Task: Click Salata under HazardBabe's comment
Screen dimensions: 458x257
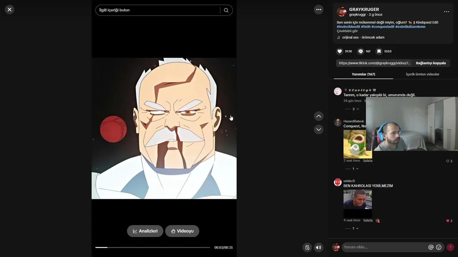Action: 367,161
